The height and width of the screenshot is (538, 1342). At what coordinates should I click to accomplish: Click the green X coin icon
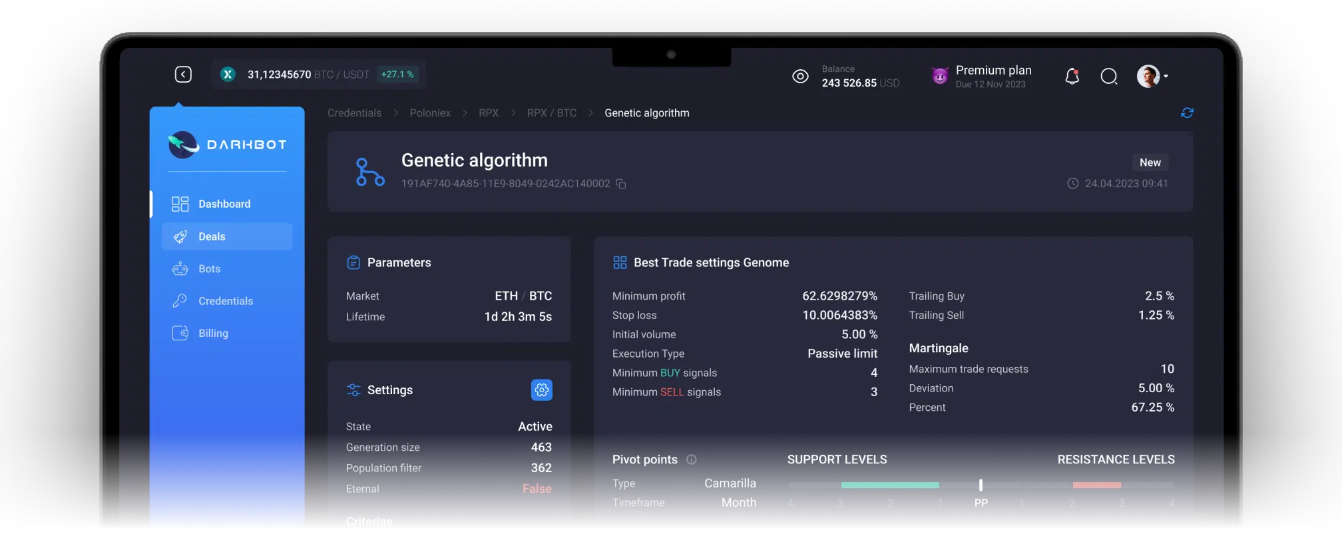[228, 75]
